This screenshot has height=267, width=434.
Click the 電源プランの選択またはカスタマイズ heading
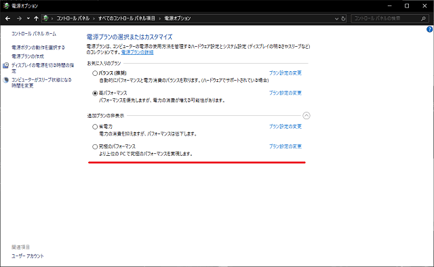(130, 37)
